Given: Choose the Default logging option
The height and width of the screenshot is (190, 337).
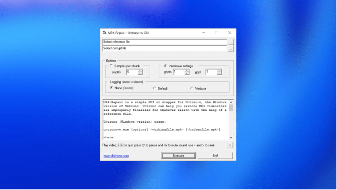Looking at the screenshot, I should (154, 88).
